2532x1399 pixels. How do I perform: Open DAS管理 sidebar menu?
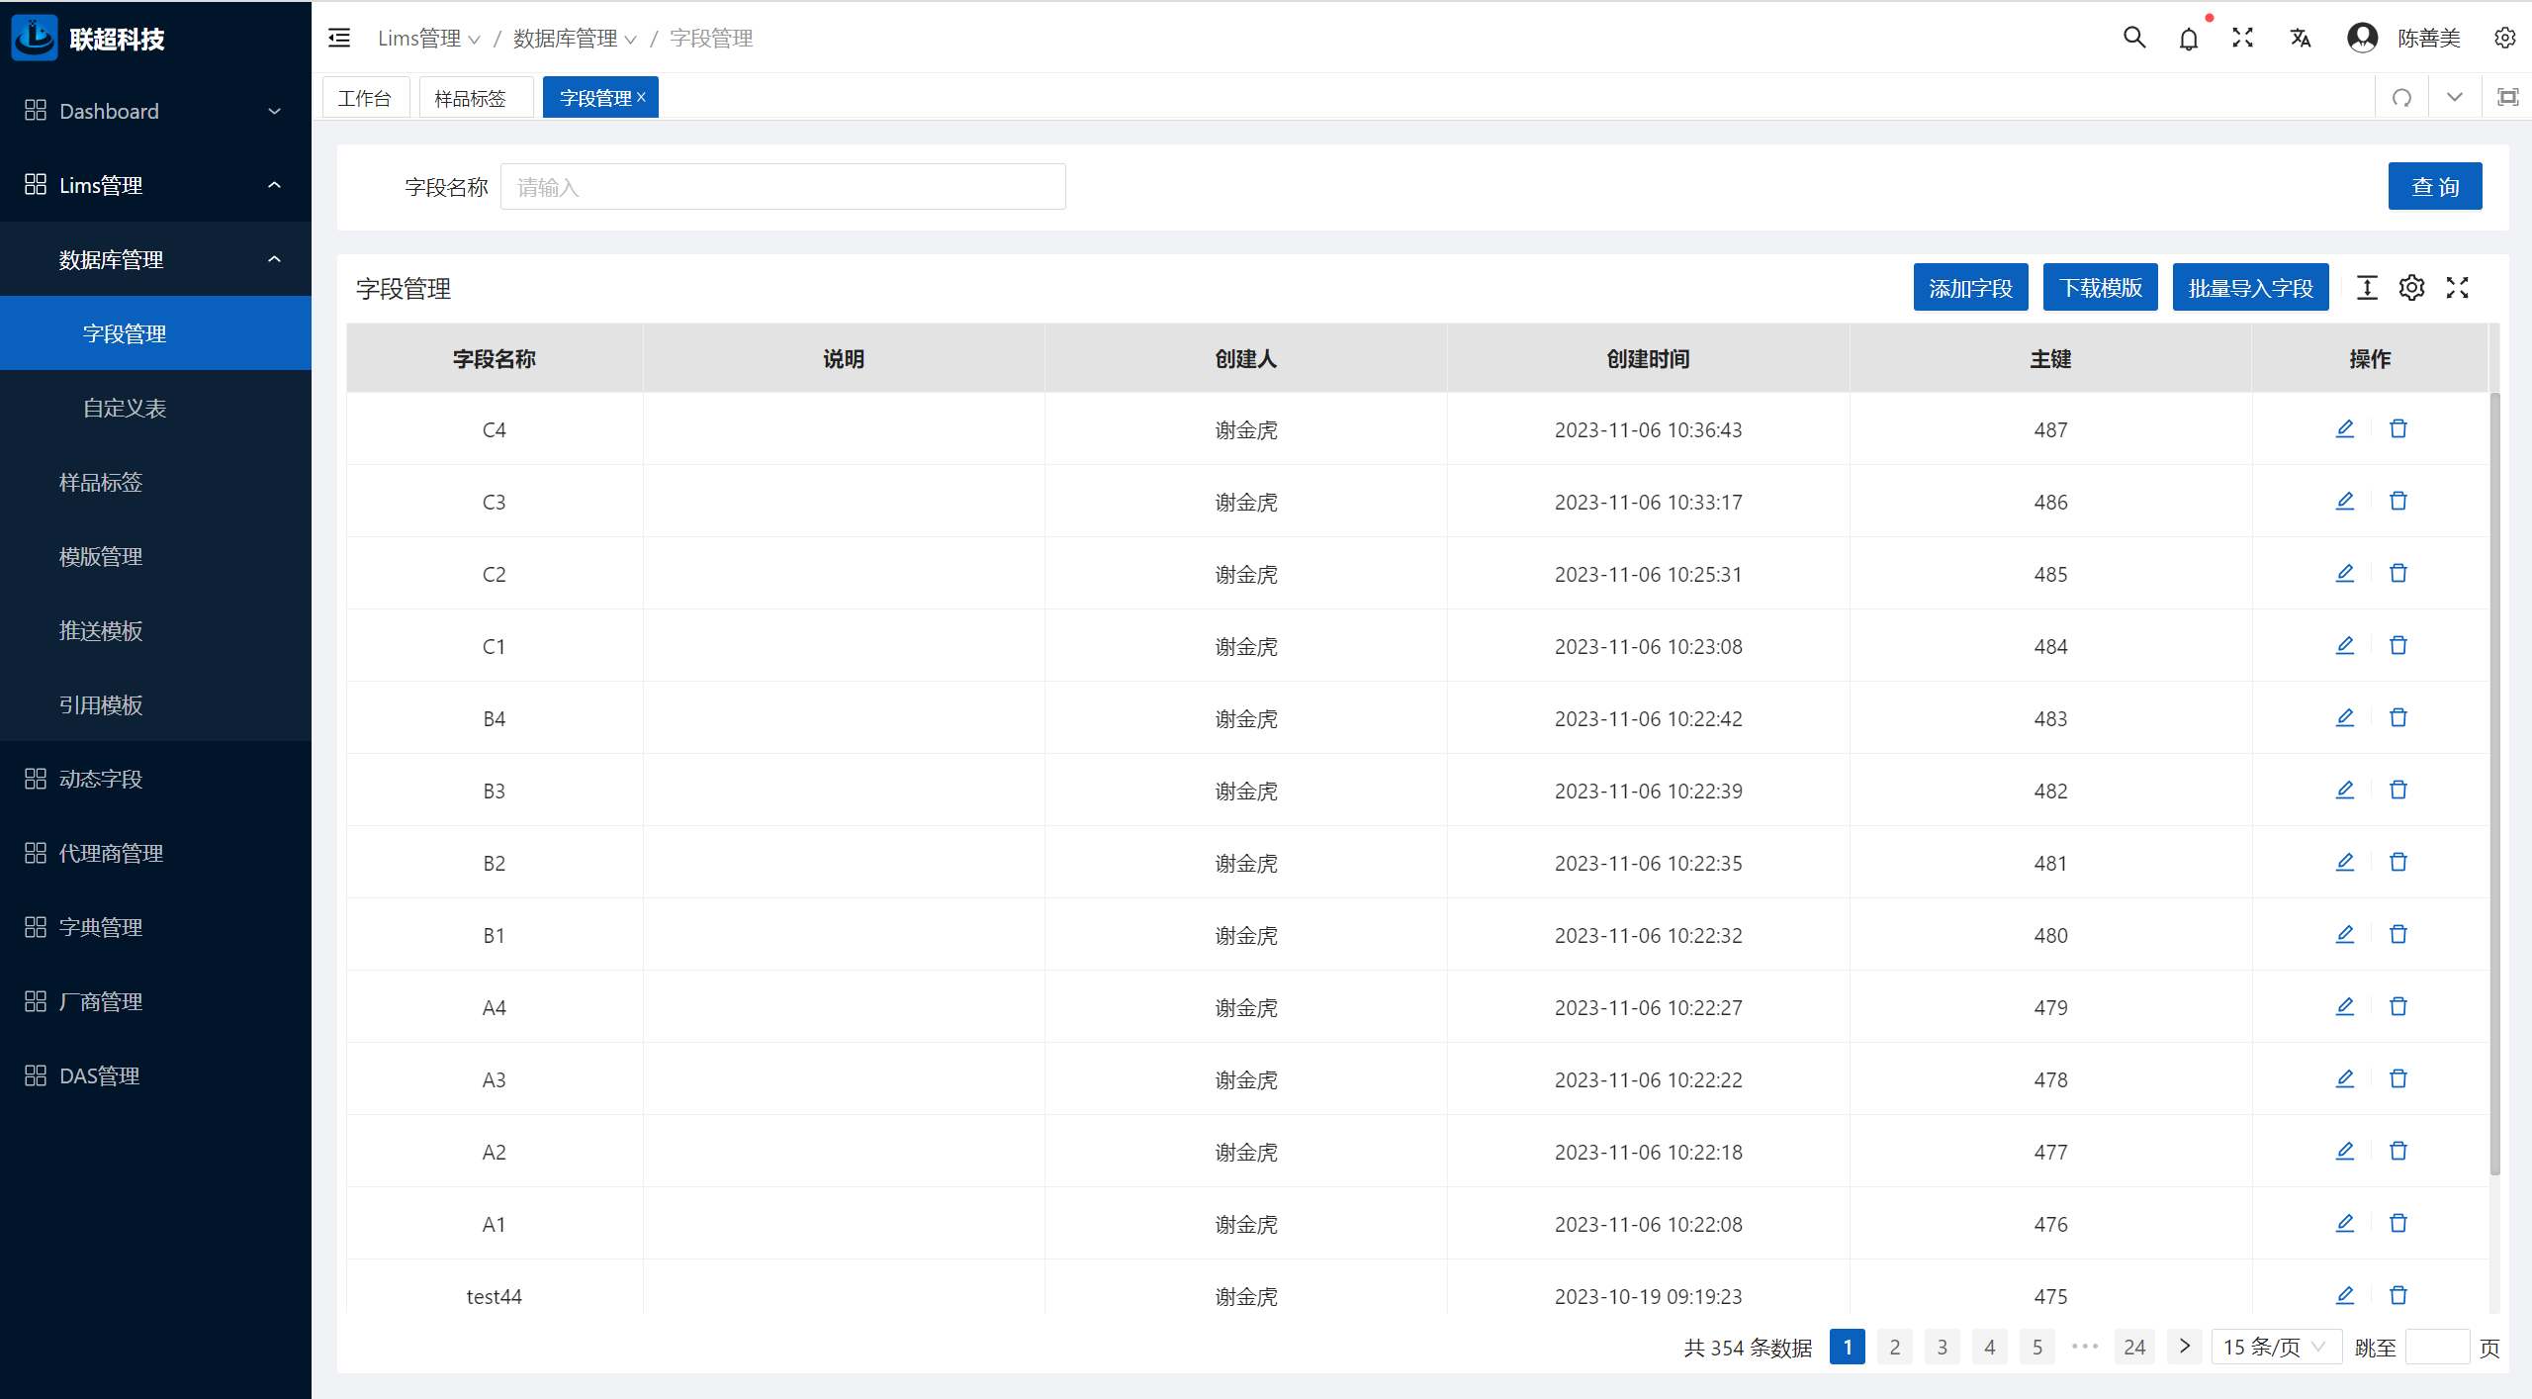click(x=155, y=1075)
